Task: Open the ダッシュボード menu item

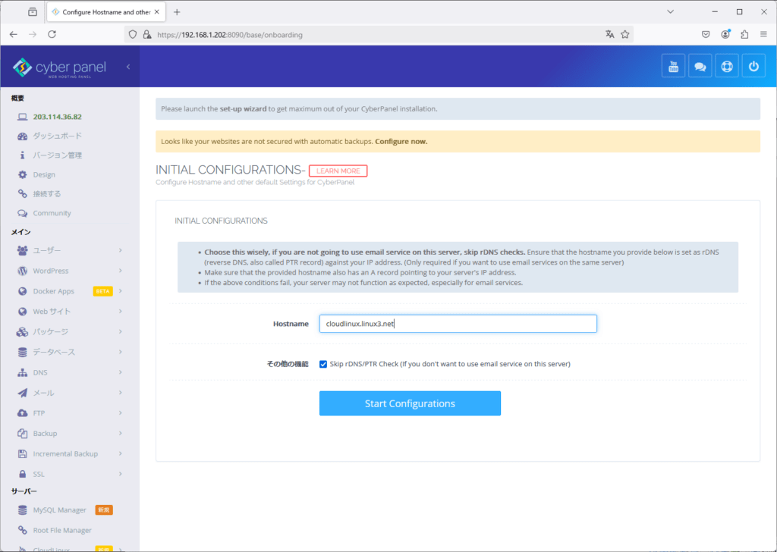Action: pos(57,136)
